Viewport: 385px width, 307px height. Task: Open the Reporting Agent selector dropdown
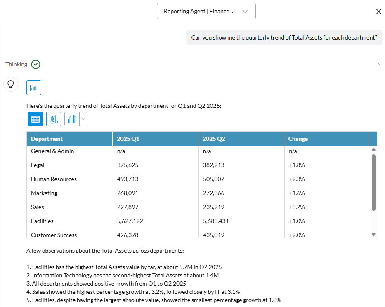[206, 11]
